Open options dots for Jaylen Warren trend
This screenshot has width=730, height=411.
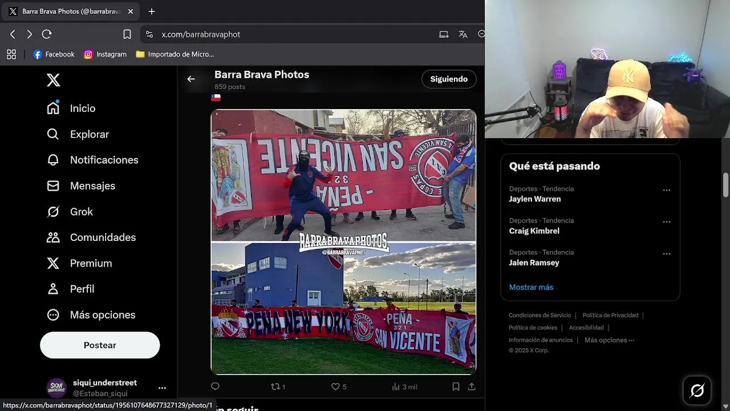(x=666, y=190)
